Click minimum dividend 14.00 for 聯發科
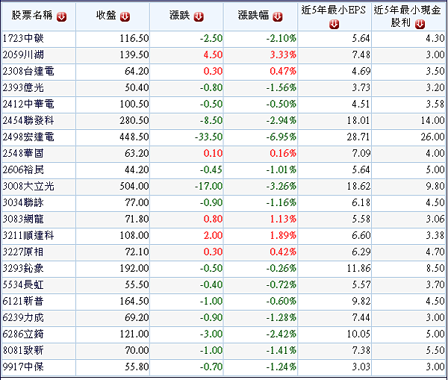Image resolution: width=448 pixels, height=380 pixels. pos(432,120)
